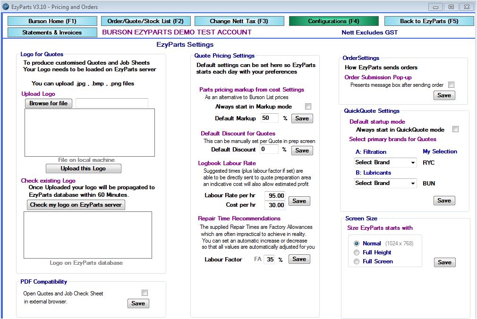The width and height of the screenshot is (477, 319).
Task: Open Statements & Invoices
Action: (52, 32)
